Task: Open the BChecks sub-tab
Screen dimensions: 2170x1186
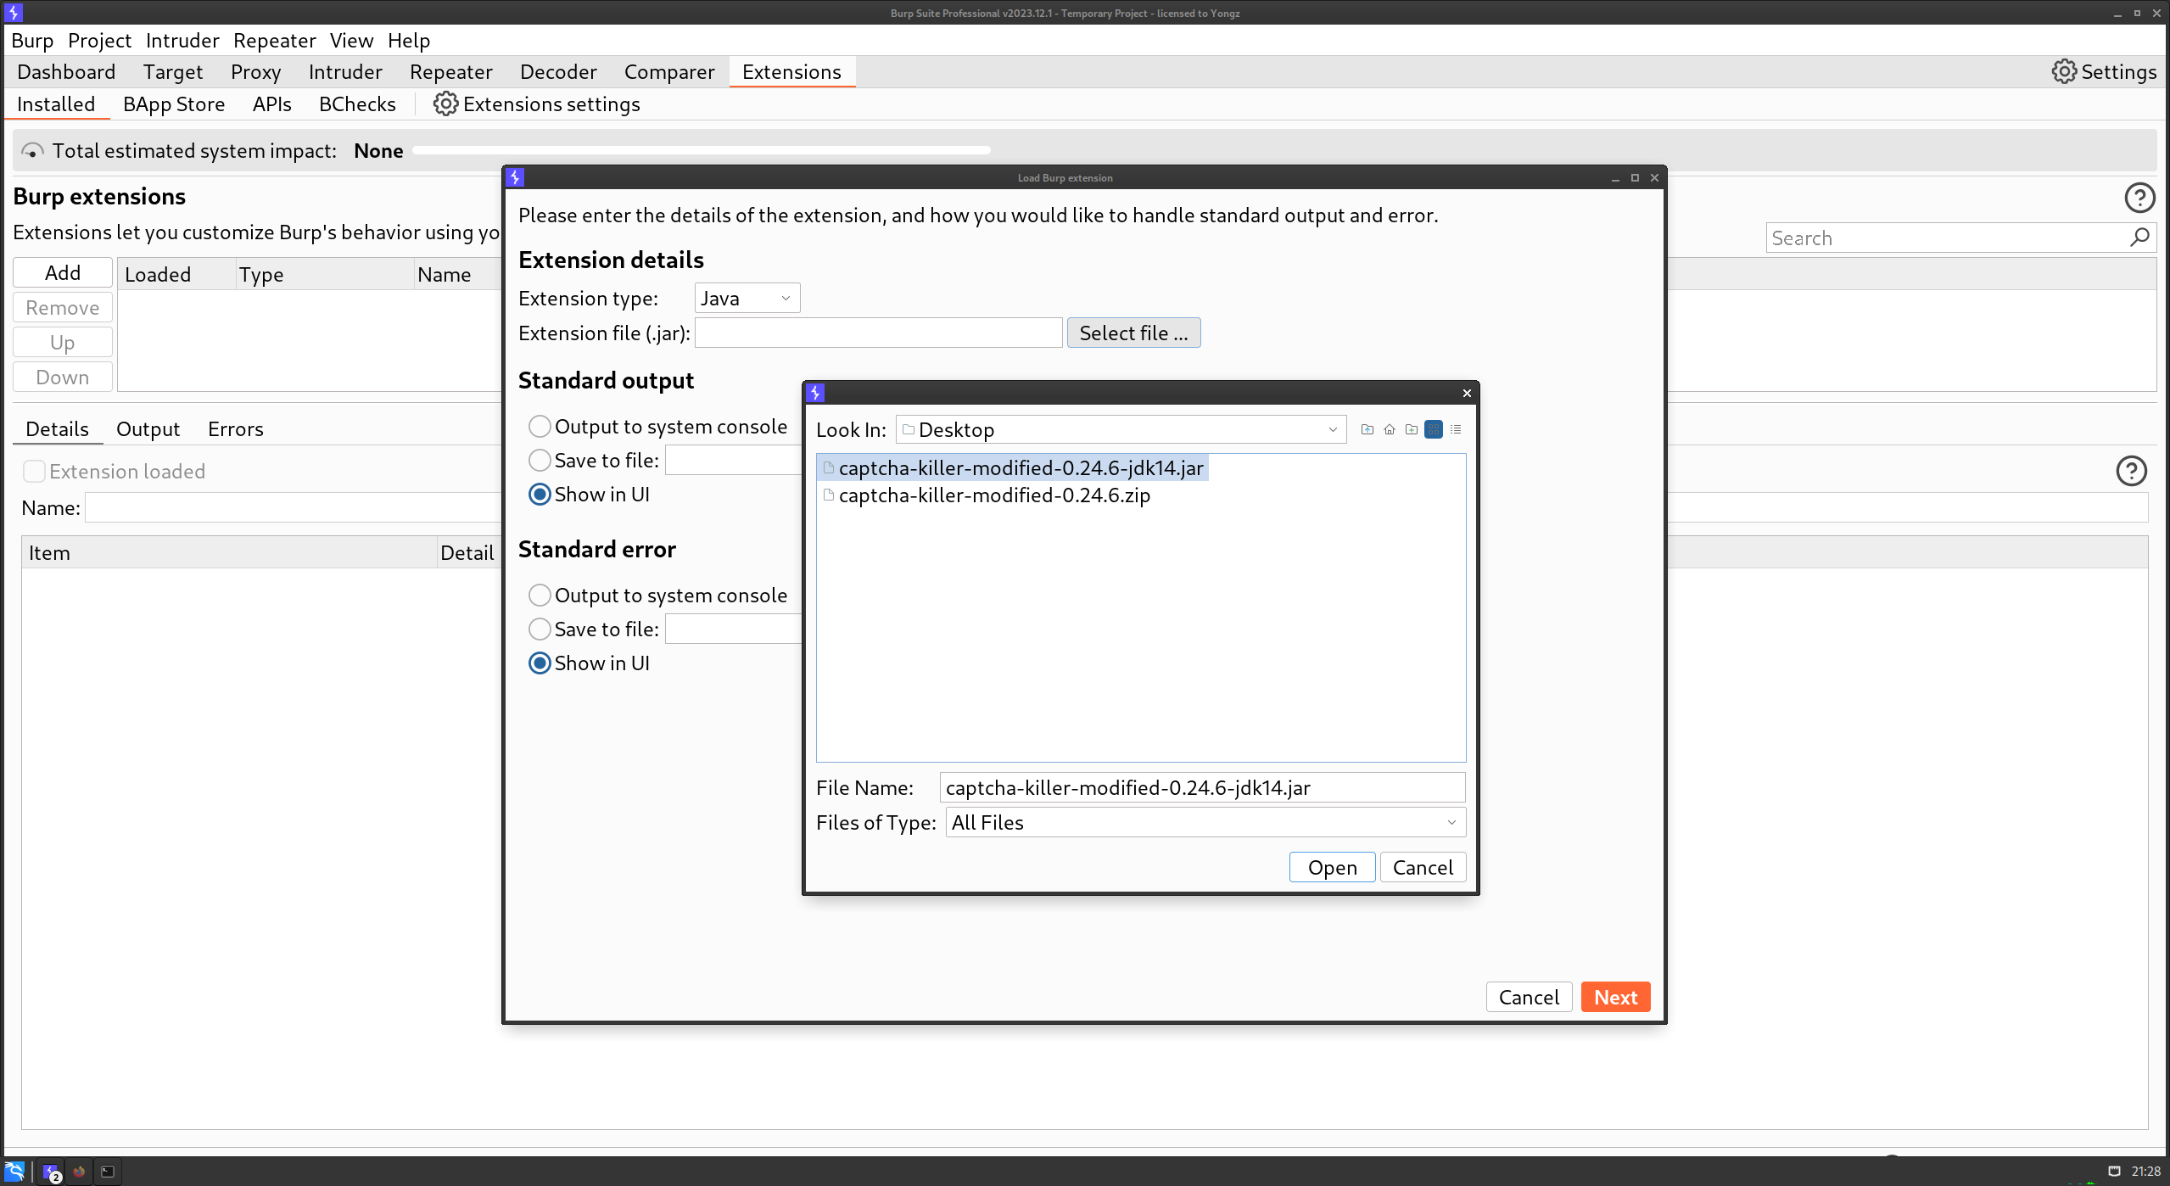Action: (357, 103)
